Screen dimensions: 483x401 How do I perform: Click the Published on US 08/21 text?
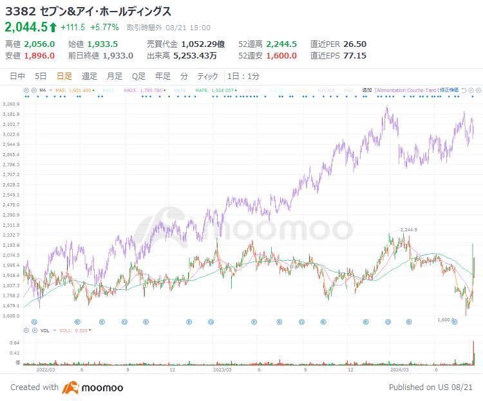coord(431,387)
